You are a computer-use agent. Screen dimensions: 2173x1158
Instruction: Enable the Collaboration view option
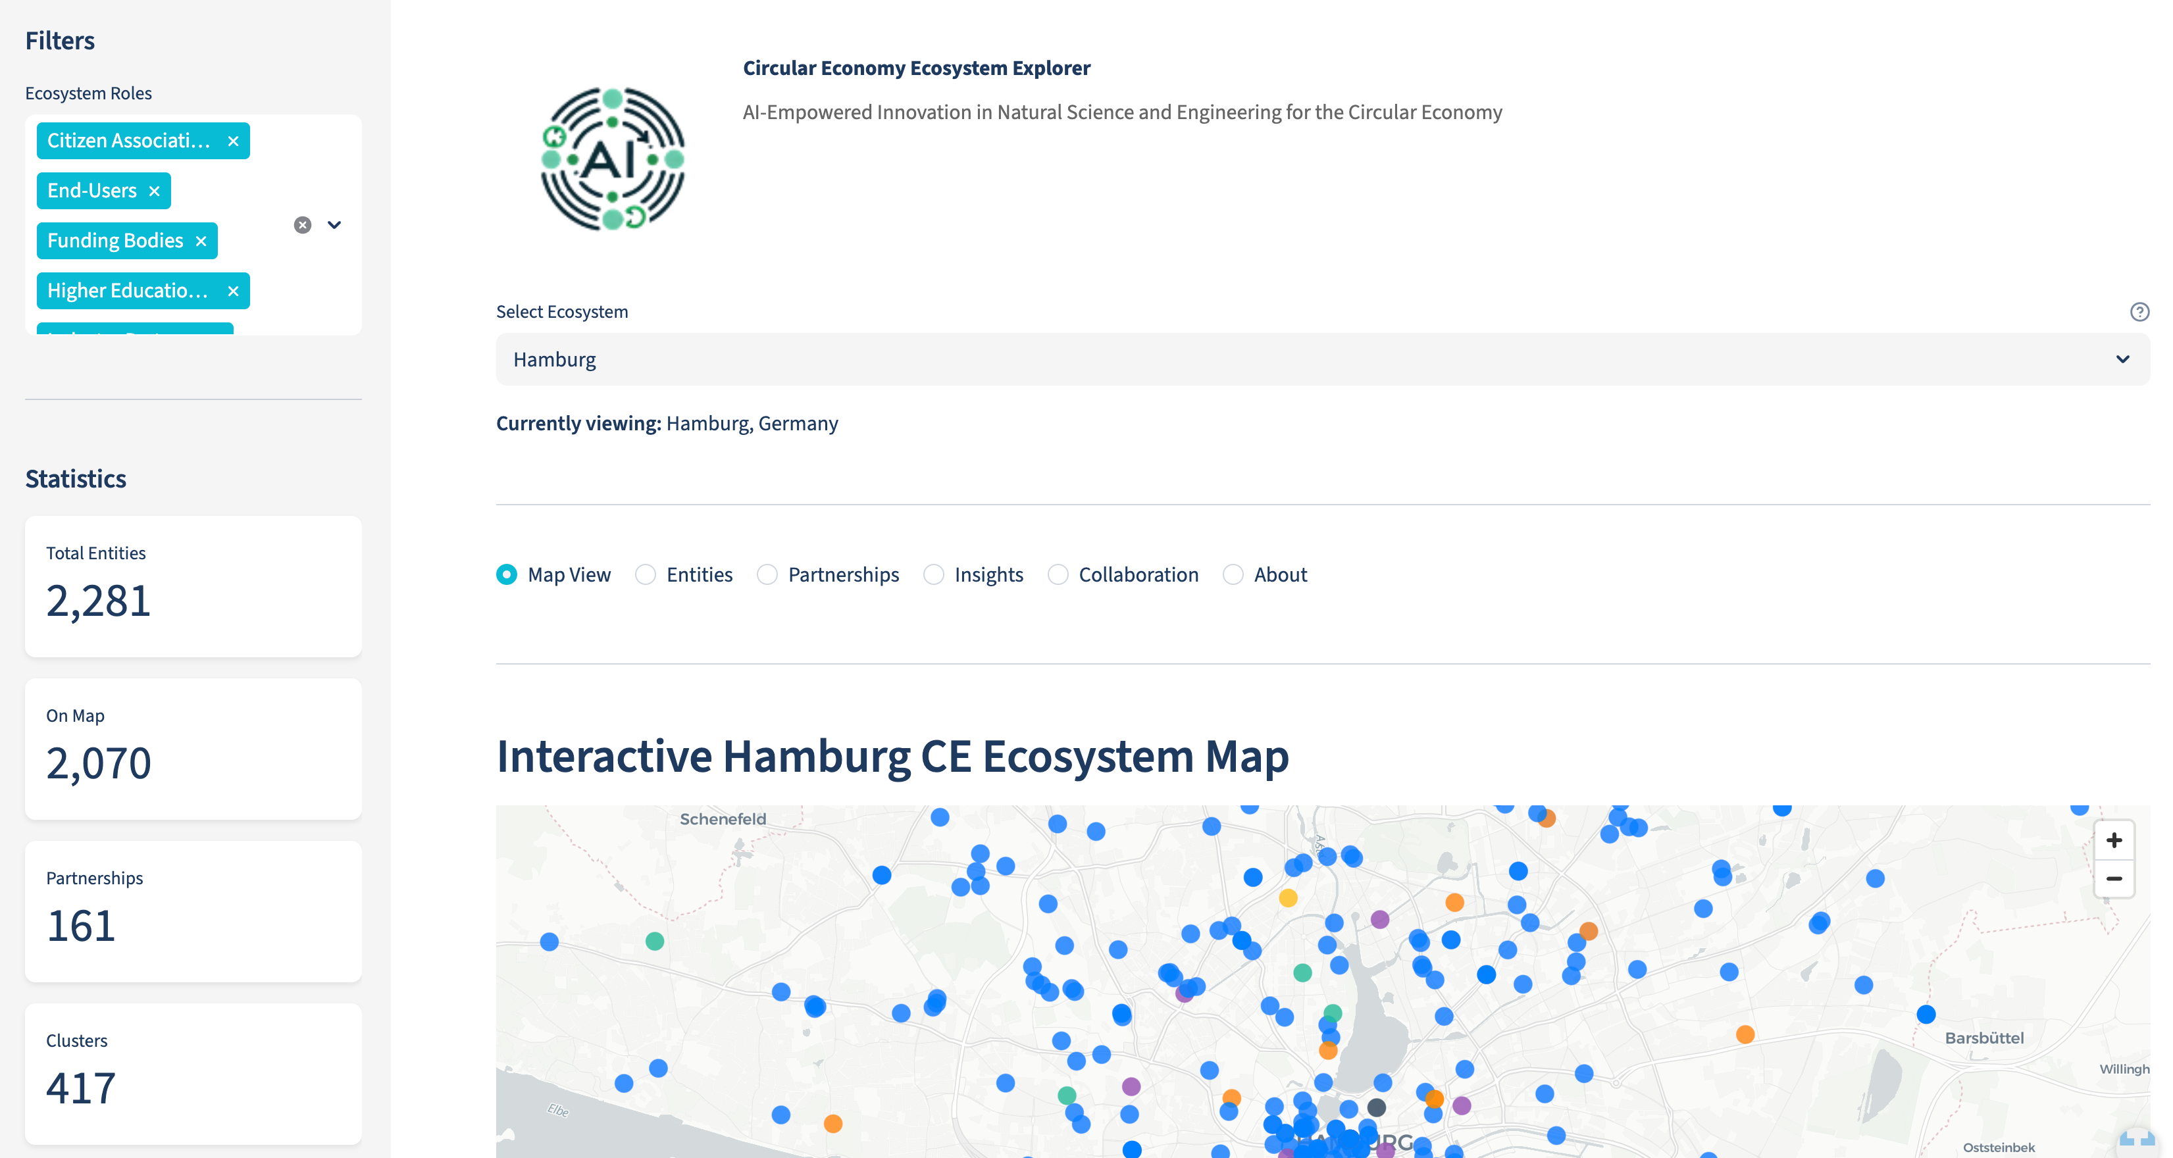coord(1058,574)
